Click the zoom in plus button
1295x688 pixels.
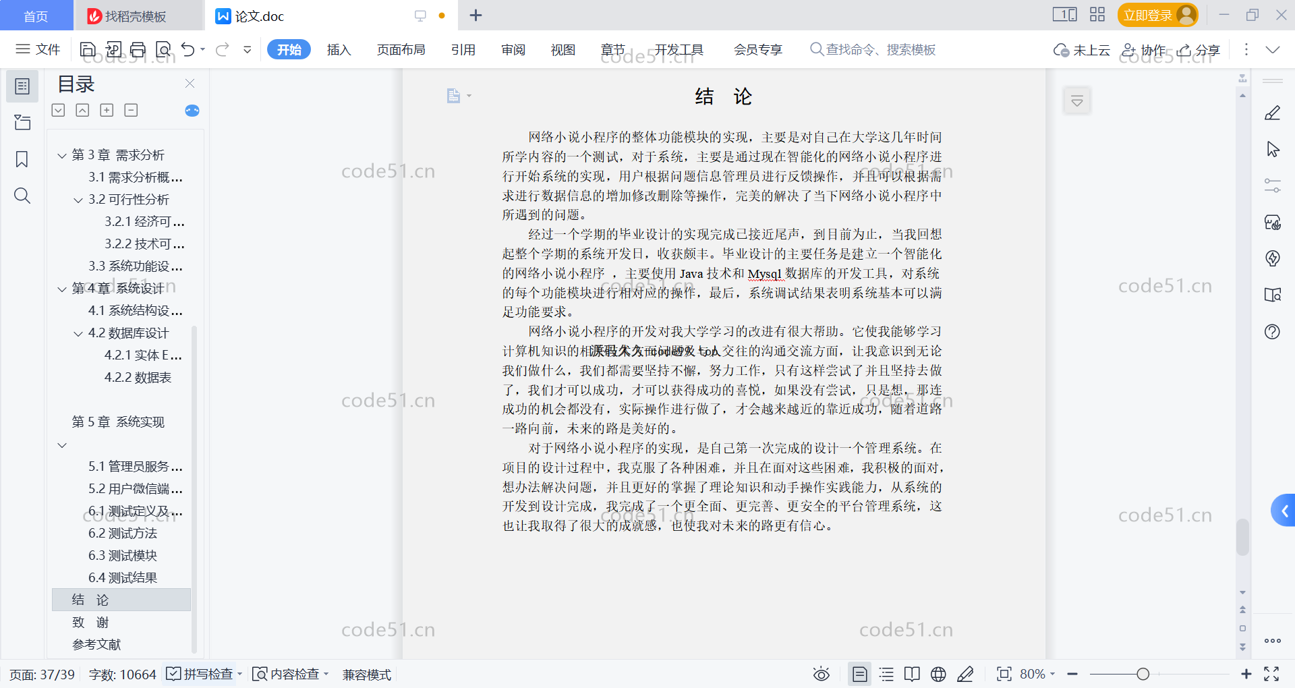click(x=1246, y=674)
